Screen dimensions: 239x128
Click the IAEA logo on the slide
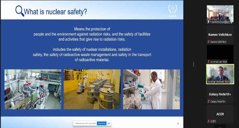173,11
